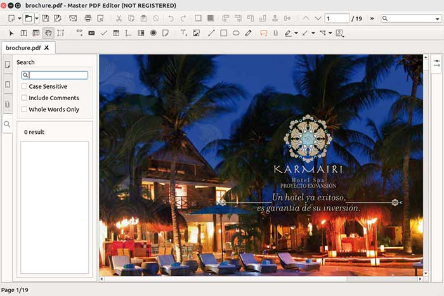Select the Insert Text tool
This screenshot has height=296, width=444.
coord(184,33)
